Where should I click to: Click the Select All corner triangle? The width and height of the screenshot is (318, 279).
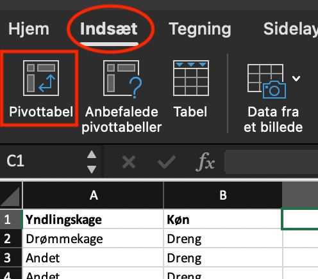point(11,195)
